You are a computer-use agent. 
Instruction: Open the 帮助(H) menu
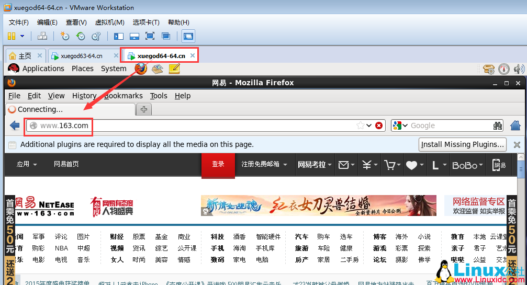pyautogui.click(x=178, y=22)
